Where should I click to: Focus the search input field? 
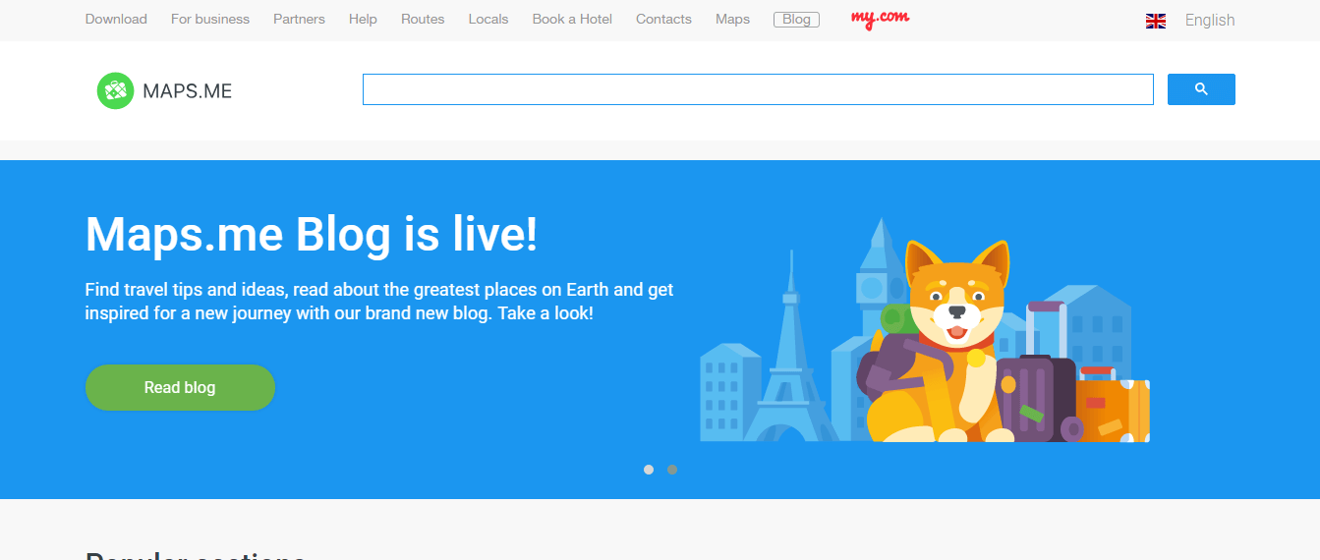tap(758, 89)
